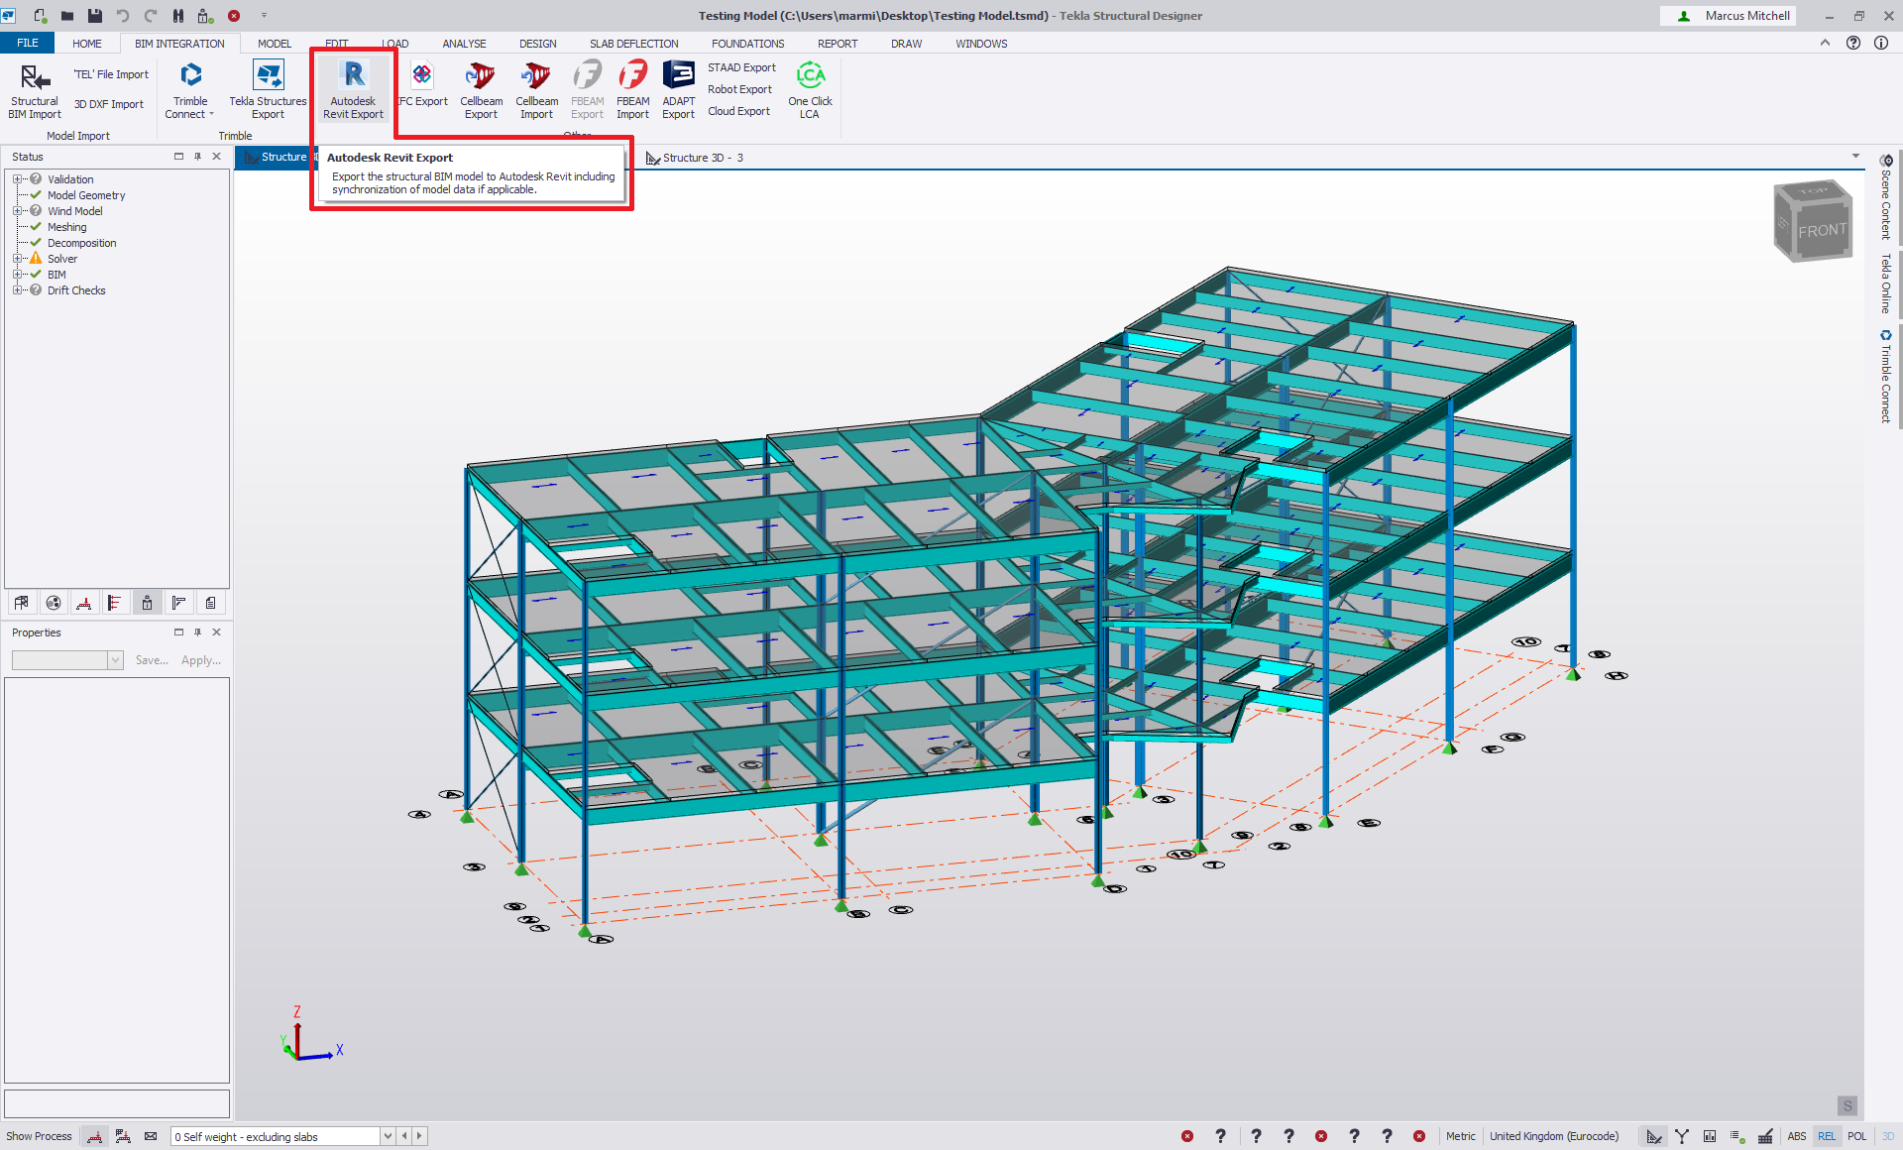Click the FRONT face of the view cube
The width and height of the screenshot is (1903, 1150).
tap(1822, 230)
